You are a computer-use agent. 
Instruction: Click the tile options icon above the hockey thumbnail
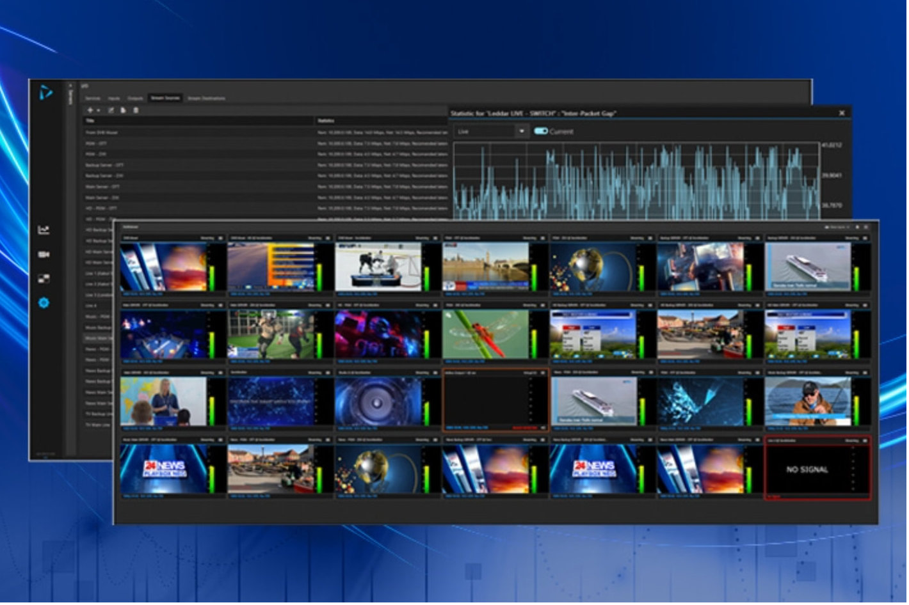coord(435,238)
